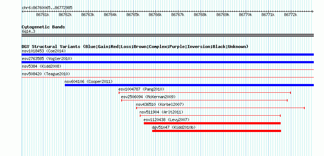Viewport: 324px width, 156px height.
Task: Click the 6q14.3 band label
Action: 28,31
